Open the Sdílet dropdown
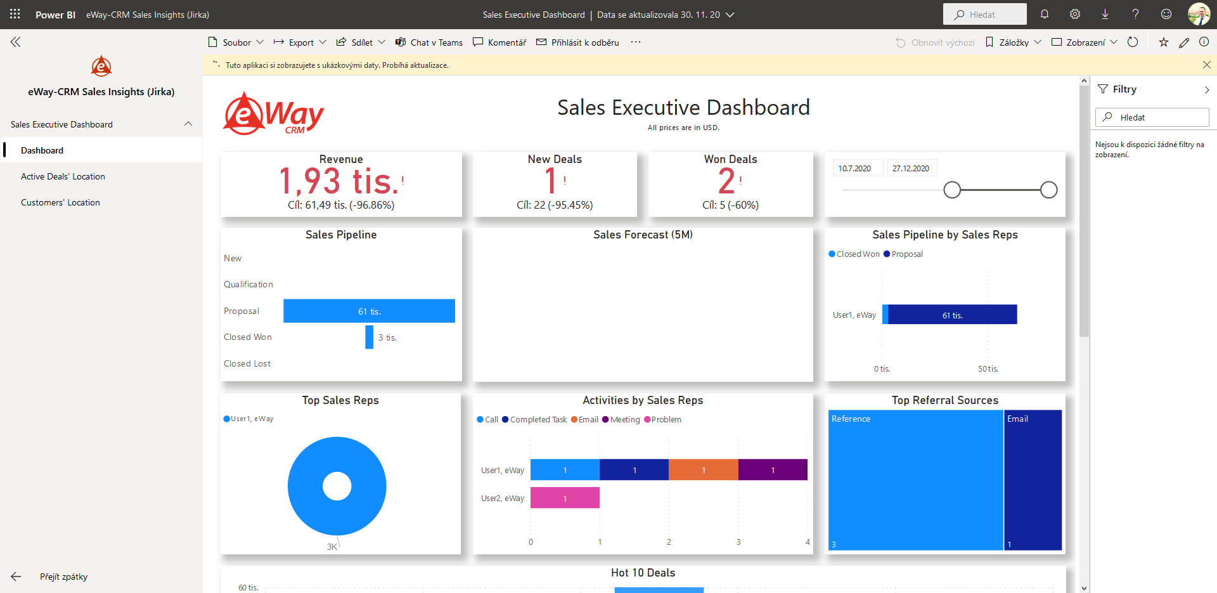Screen dimensions: 1217x593 click(361, 42)
